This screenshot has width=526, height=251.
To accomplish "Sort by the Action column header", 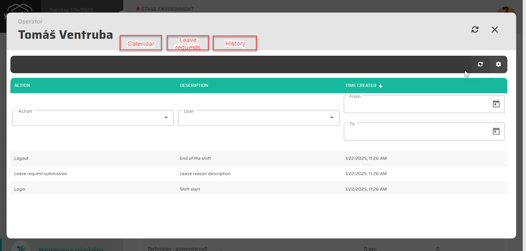I will (x=22, y=85).
